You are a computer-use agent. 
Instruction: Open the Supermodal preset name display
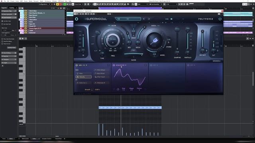(x=128, y=19)
